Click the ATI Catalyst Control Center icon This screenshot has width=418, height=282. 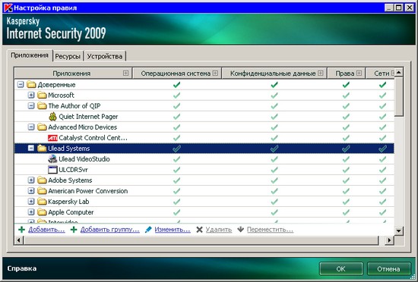[52, 138]
